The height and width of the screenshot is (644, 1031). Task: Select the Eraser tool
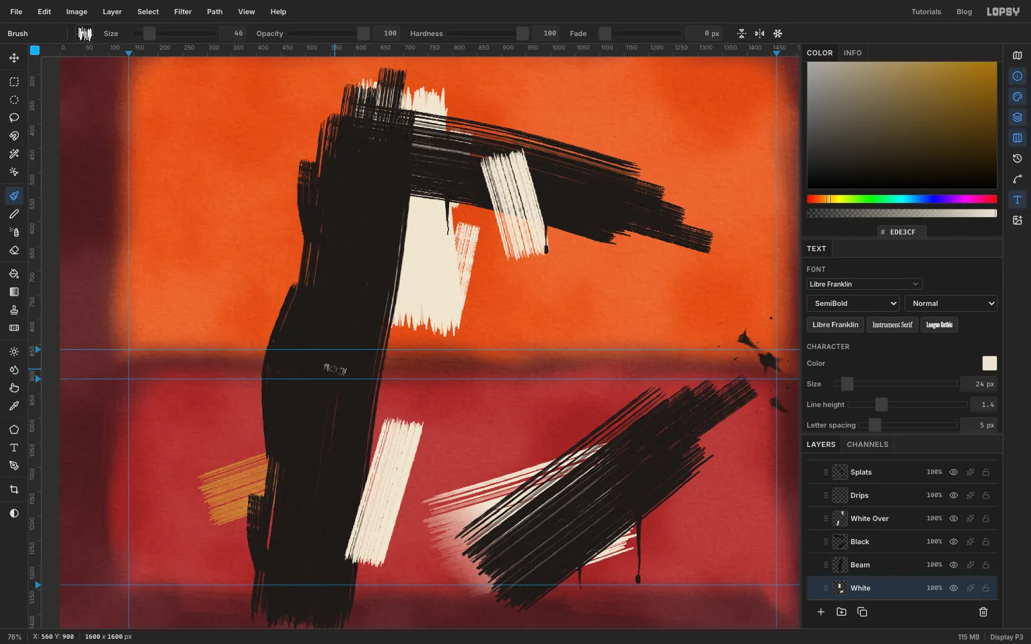[x=14, y=250]
